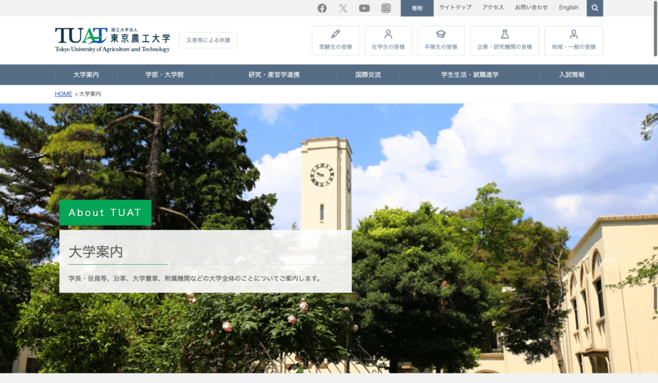
Task: Expand the 研究・産官学連携 menu
Action: point(274,75)
